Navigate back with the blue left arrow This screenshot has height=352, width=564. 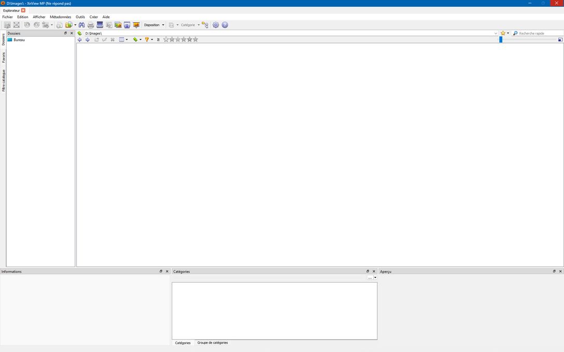coord(79,39)
